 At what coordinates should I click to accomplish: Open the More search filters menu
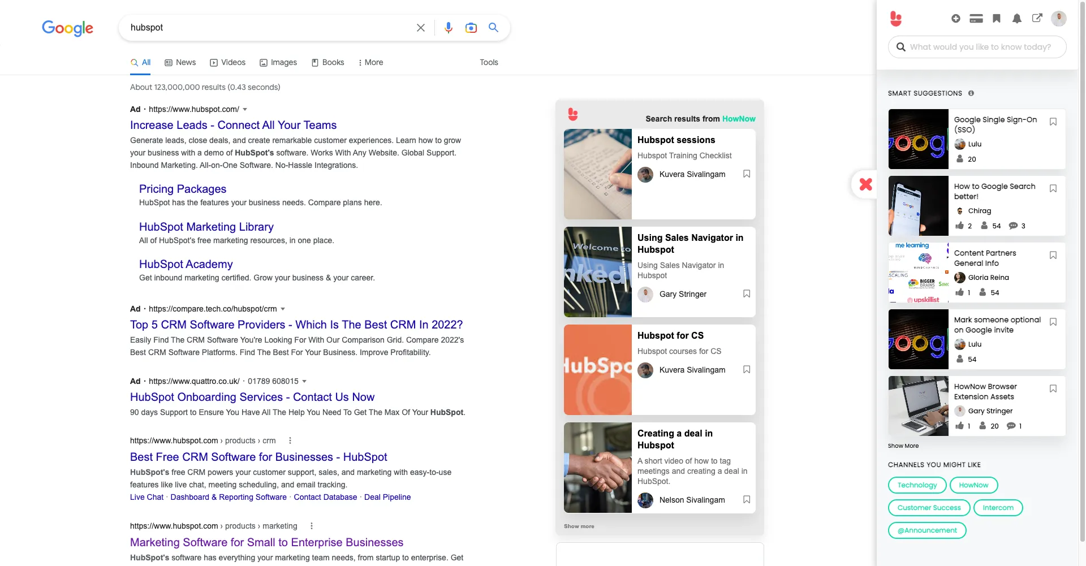(371, 62)
